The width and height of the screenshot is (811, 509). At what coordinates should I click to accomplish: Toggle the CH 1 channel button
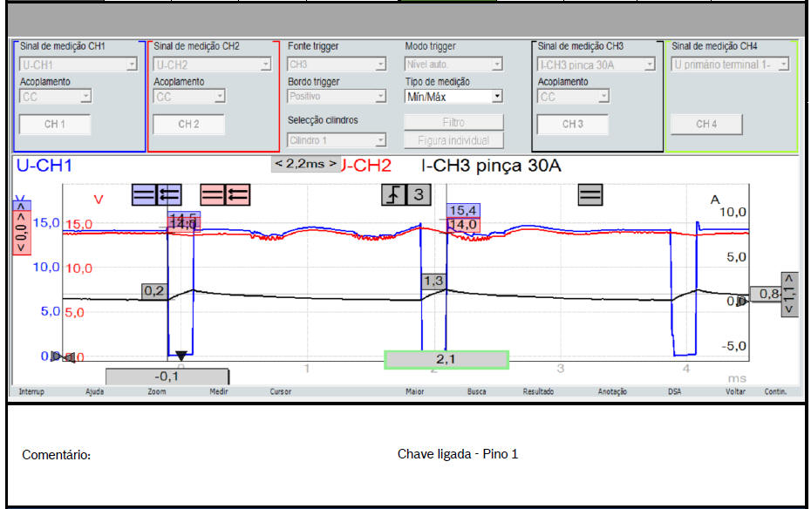55,125
